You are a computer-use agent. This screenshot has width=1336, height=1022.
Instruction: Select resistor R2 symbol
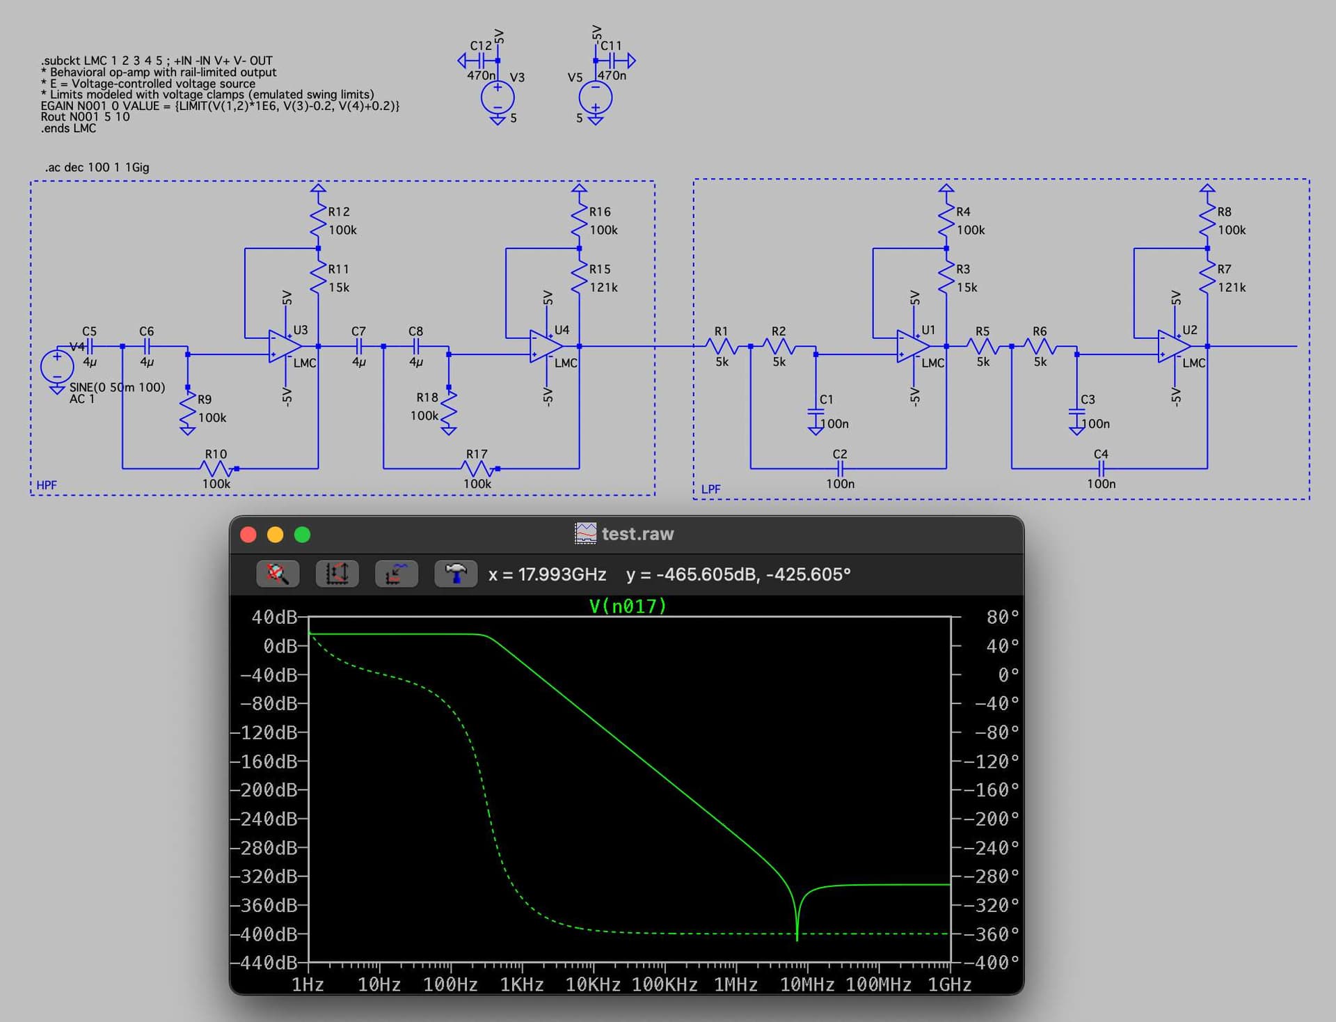[779, 346]
